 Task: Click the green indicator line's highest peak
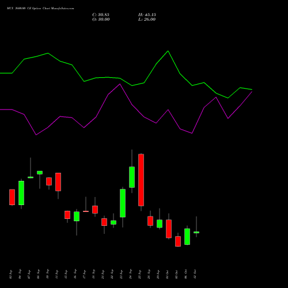[x=168, y=51]
